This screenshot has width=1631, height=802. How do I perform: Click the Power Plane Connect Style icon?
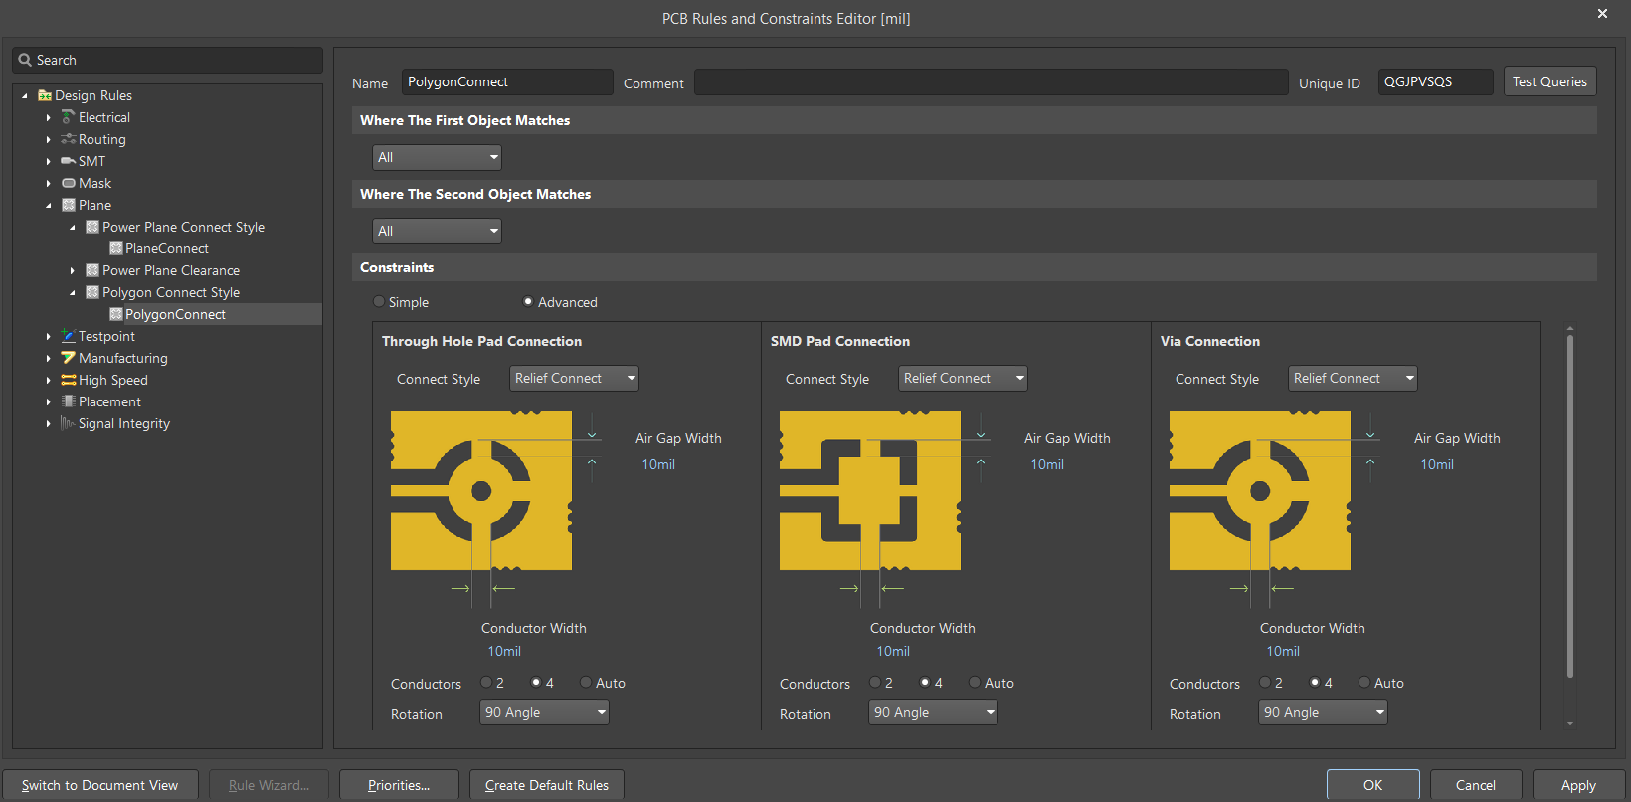91,227
